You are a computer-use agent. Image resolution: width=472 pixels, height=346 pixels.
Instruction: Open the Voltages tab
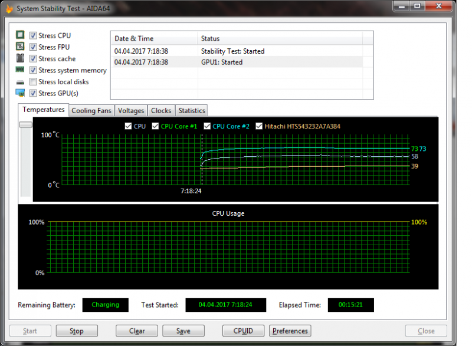(x=130, y=111)
